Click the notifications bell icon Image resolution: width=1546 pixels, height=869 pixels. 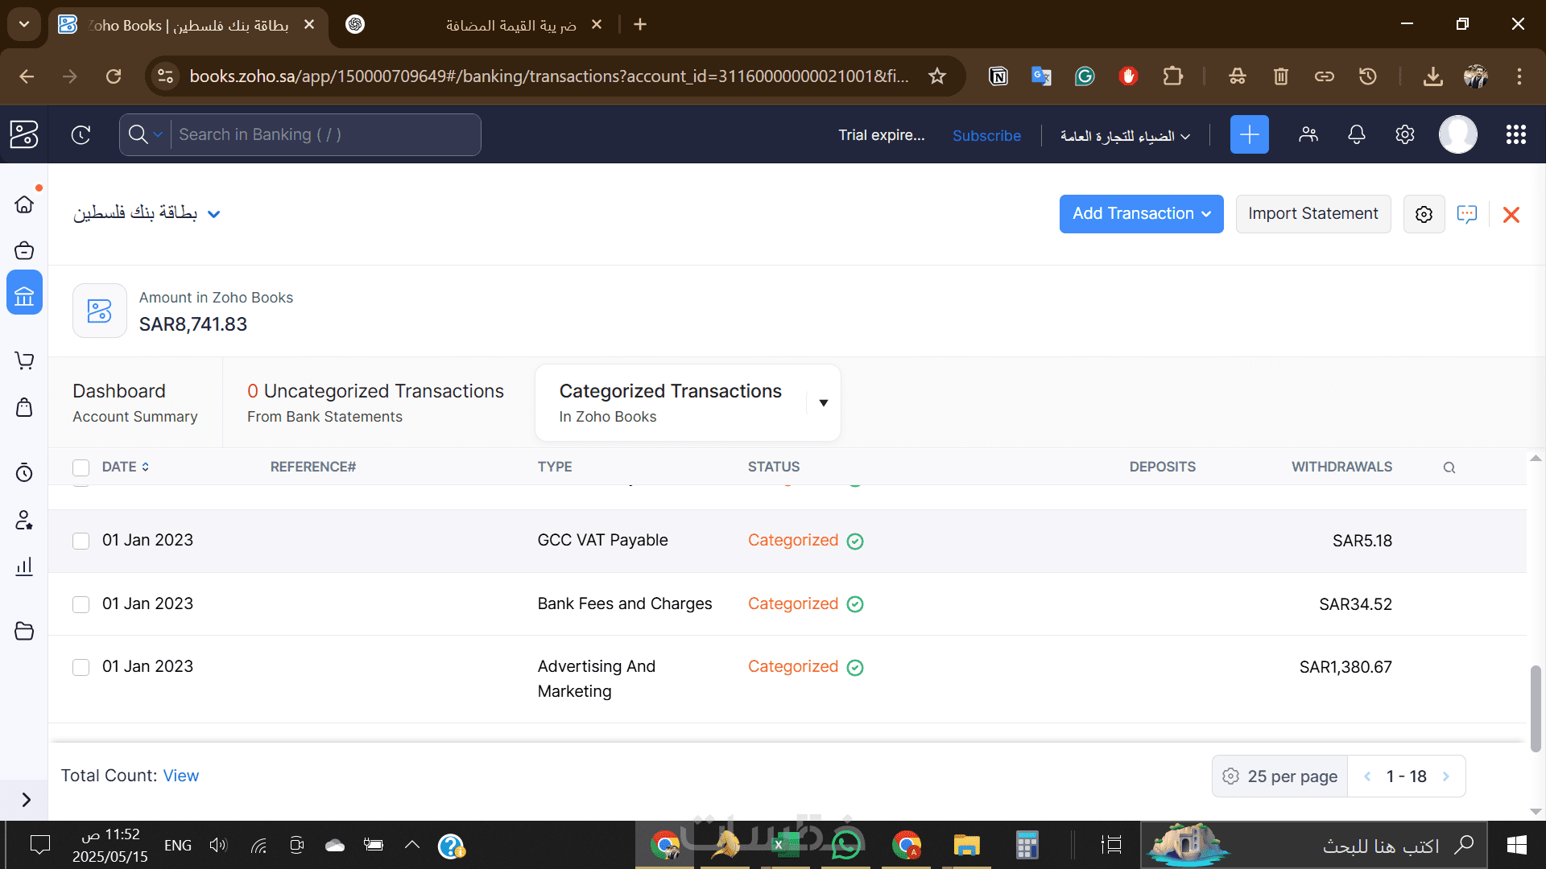coord(1356,134)
